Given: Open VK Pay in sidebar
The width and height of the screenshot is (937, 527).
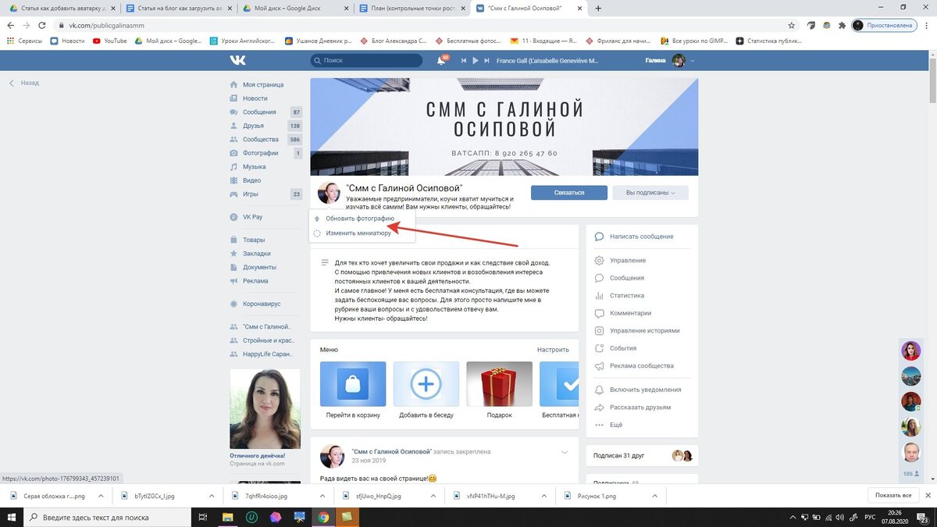Looking at the screenshot, I should 252,217.
